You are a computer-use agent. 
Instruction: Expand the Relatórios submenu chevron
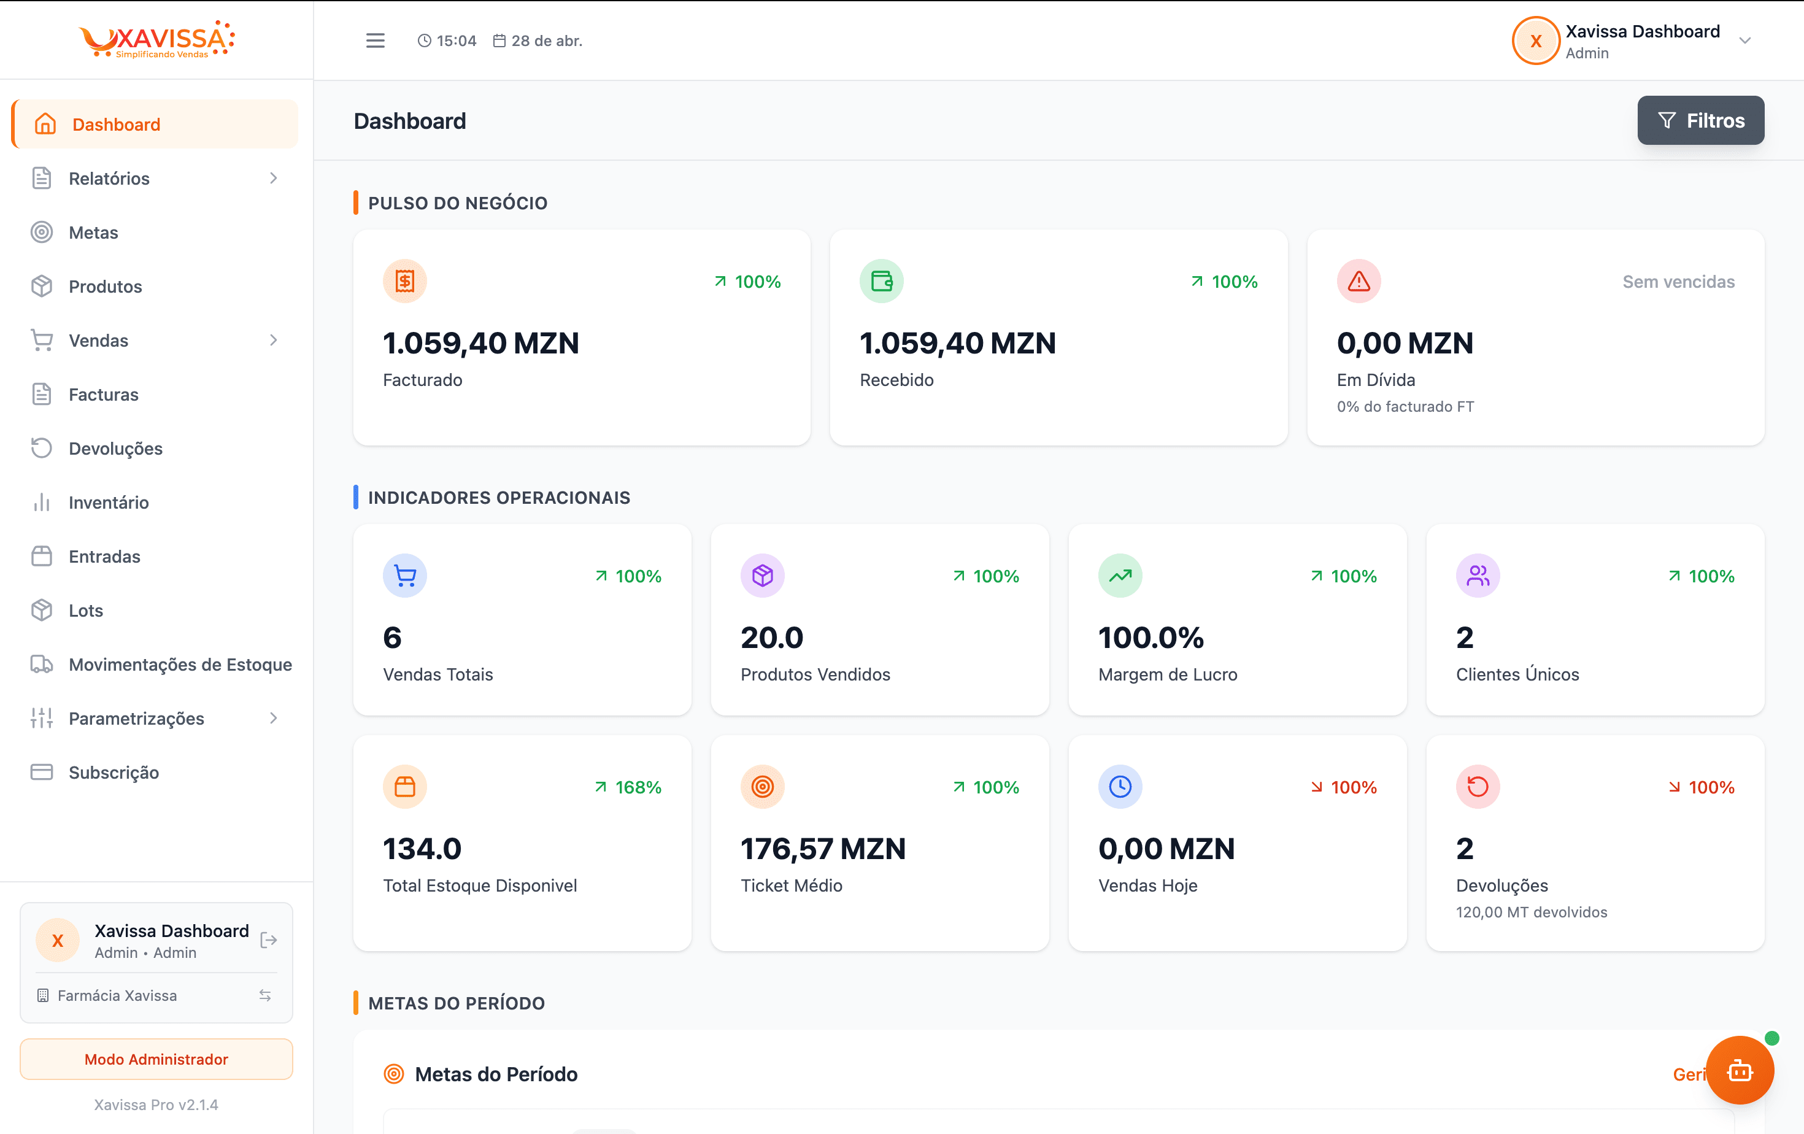[x=274, y=179]
